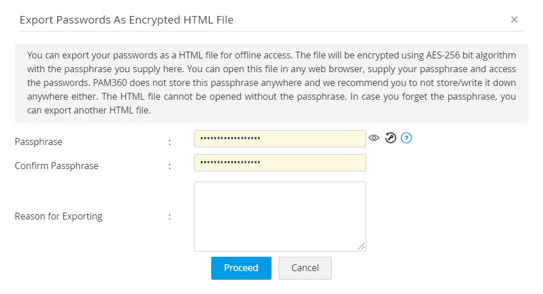Screen dimensions: 543x294
Task: Click the text area resize handle
Action: click(x=361, y=246)
